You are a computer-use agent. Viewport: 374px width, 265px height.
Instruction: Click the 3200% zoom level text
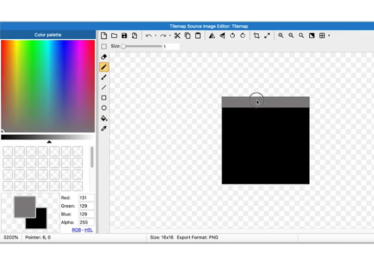[x=11, y=238]
